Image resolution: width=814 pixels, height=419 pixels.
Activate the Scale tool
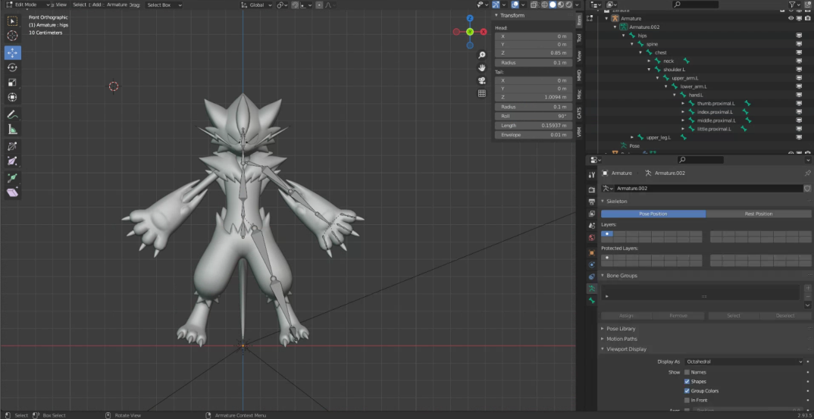coord(12,83)
